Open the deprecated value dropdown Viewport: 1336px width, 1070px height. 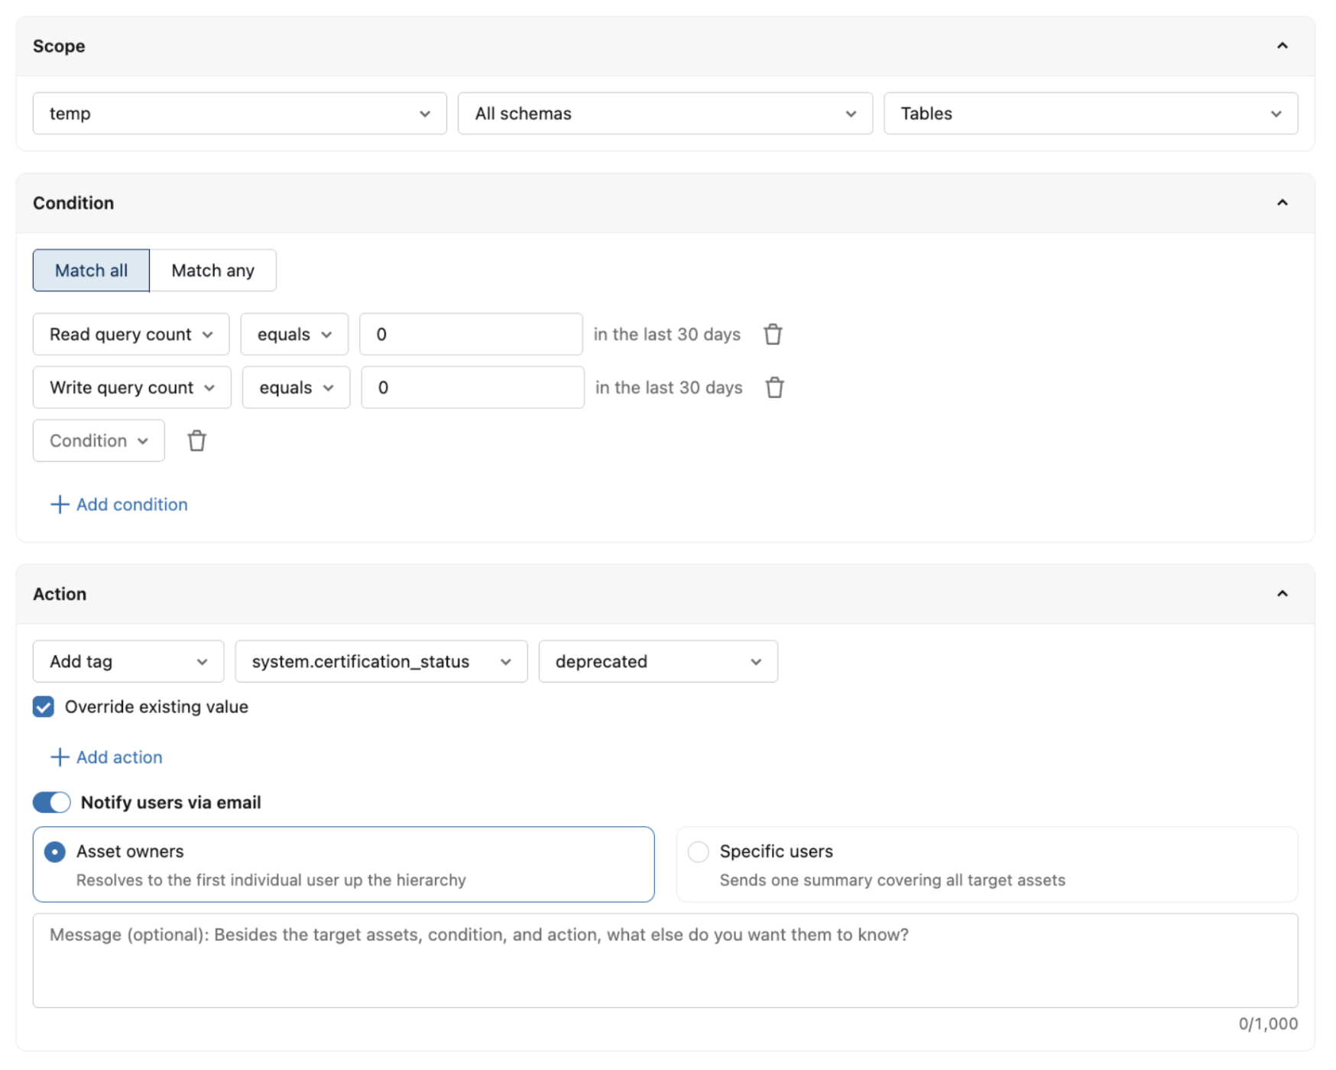pyautogui.click(x=658, y=661)
